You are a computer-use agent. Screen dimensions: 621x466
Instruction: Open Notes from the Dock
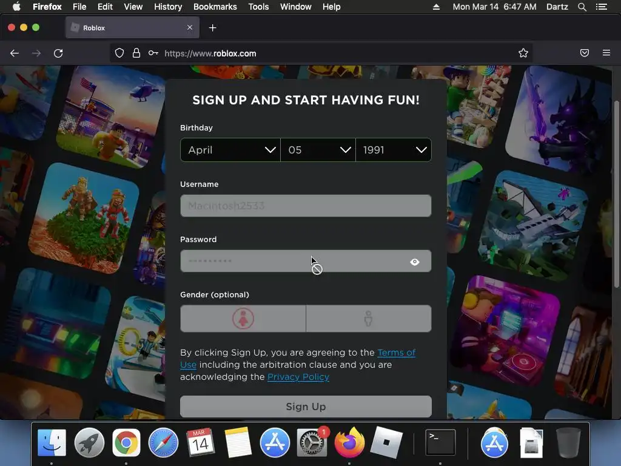[238, 442]
